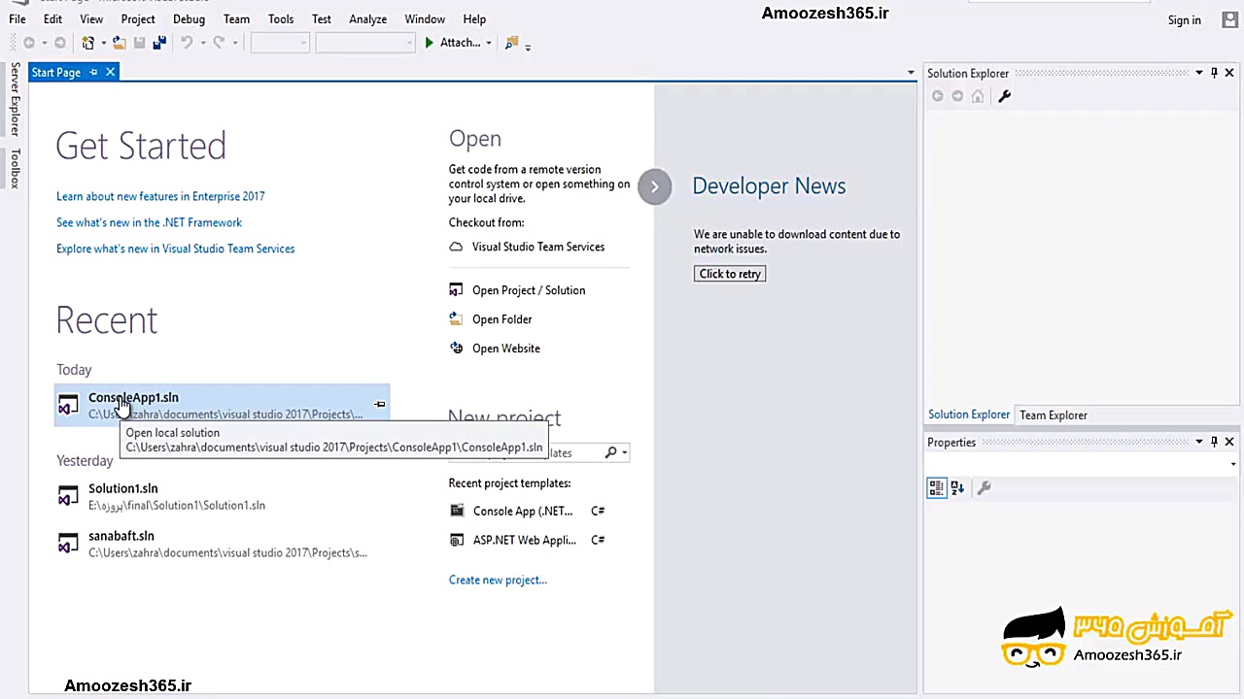Open recent solution ConsoleApp1.sln
The width and height of the screenshot is (1244, 699).
pyautogui.click(x=222, y=405)
